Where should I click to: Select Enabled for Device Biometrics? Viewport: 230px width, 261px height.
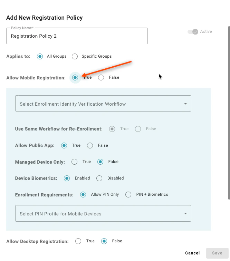point(67,178)
